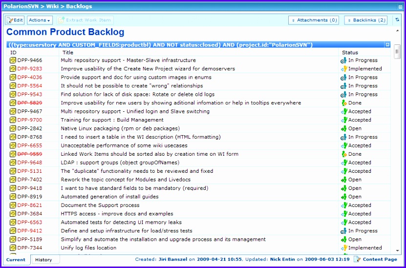Click the Content Page document icon

pyautogui.click(x=357, y=259)
